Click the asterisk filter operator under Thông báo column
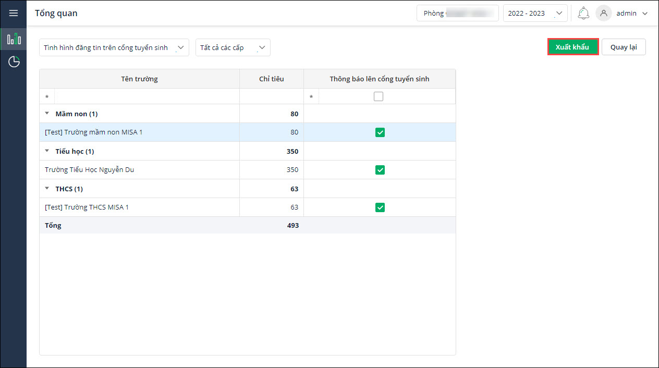659x368 pixels. pos(311,97)
